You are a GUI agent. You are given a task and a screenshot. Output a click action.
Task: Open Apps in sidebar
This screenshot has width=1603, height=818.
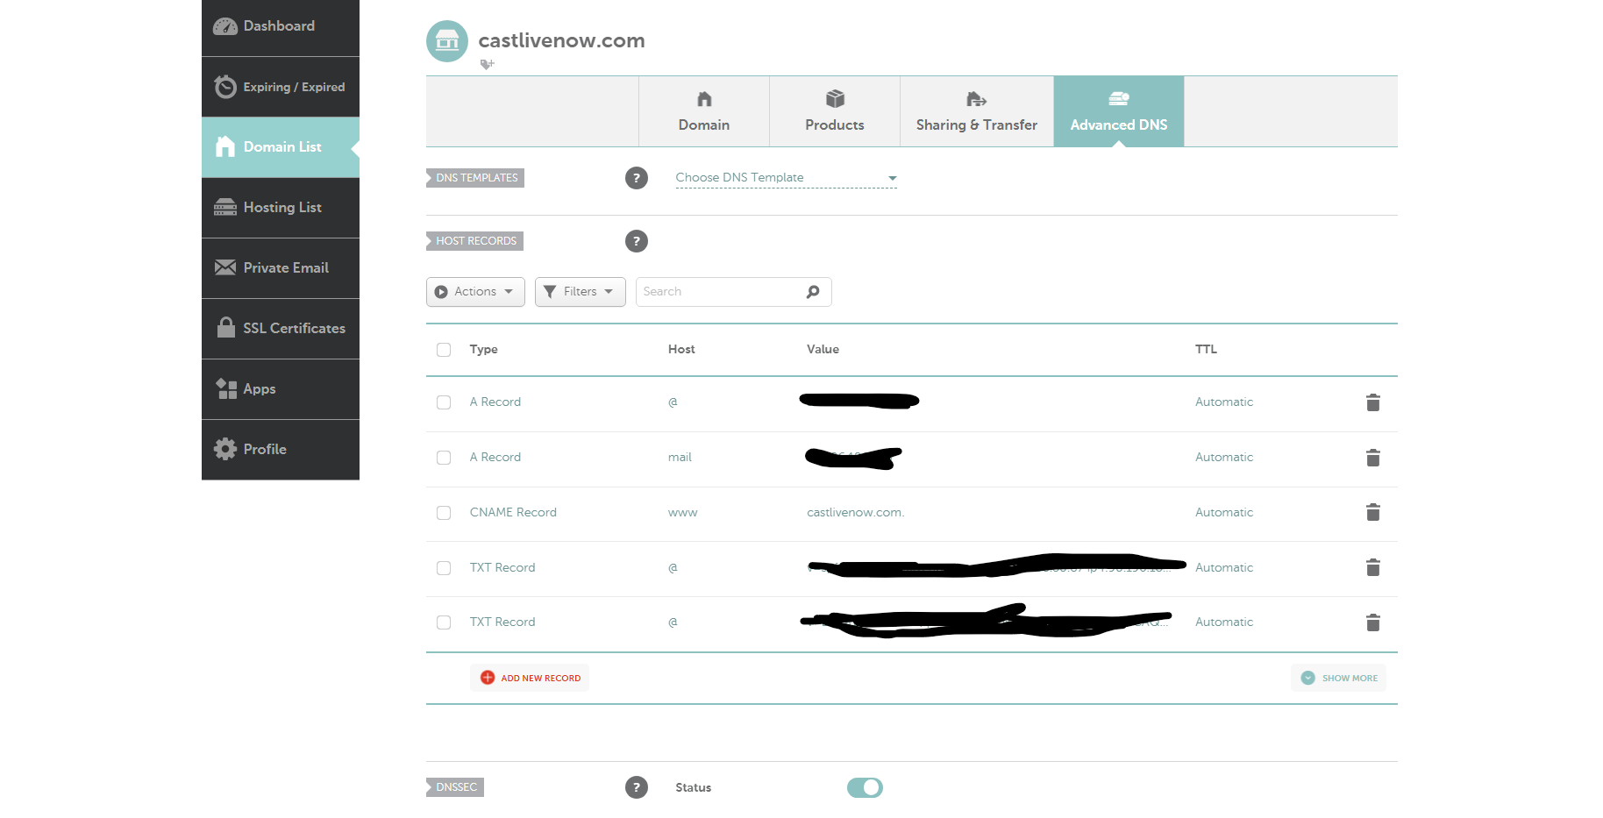coord(281,389)
